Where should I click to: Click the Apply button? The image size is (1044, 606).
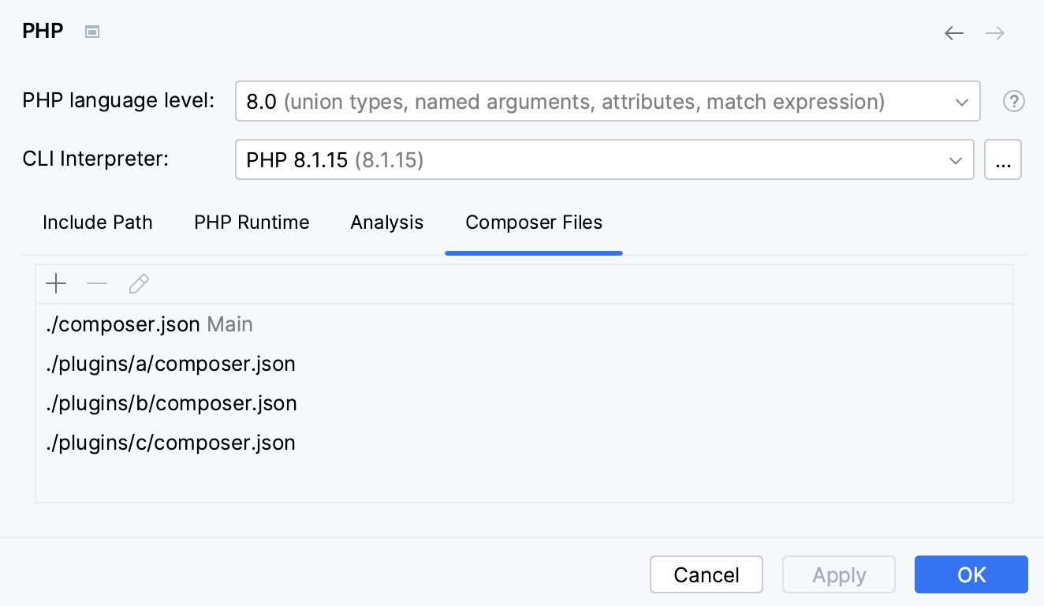(838, 574)
